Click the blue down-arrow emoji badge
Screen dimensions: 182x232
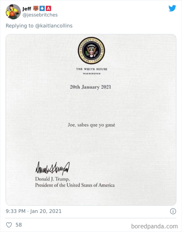click(x=42, y=8)
